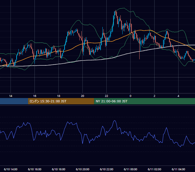Click the 6/10 20:00 time label
The image size is (195, 172).
[x=83, y=169]
